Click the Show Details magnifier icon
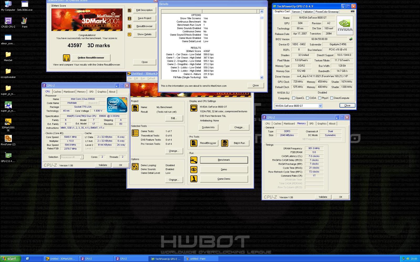Viewport: 420px width, 262px height. [129, 34]
